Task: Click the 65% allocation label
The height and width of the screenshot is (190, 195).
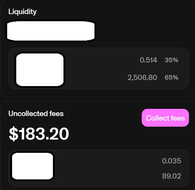Action: pyautogui.click(x=172, y=77)
